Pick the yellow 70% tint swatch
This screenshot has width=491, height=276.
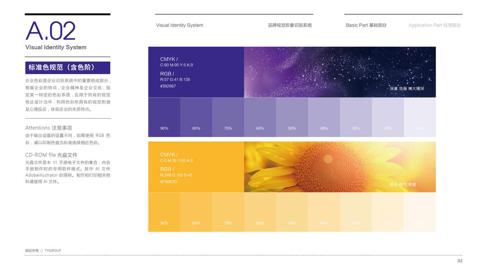click(x=228, y=212)
